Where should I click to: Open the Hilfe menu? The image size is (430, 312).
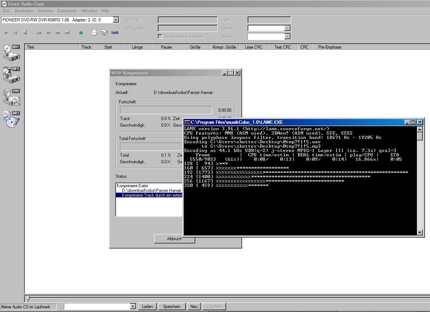point(105,11)
